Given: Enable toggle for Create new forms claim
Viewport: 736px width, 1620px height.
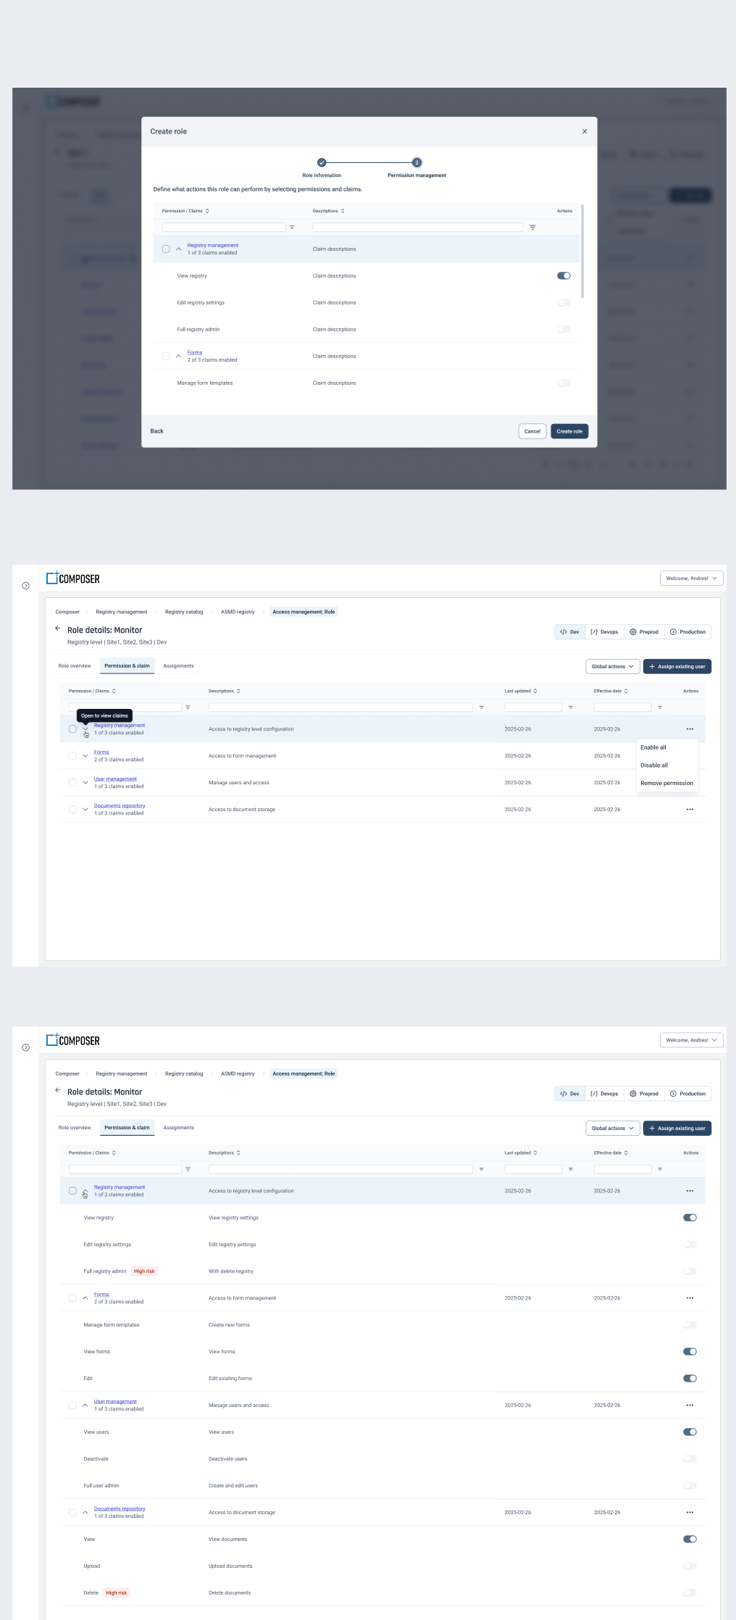Looking at the screenshot, I should [x=690, y=1325].
